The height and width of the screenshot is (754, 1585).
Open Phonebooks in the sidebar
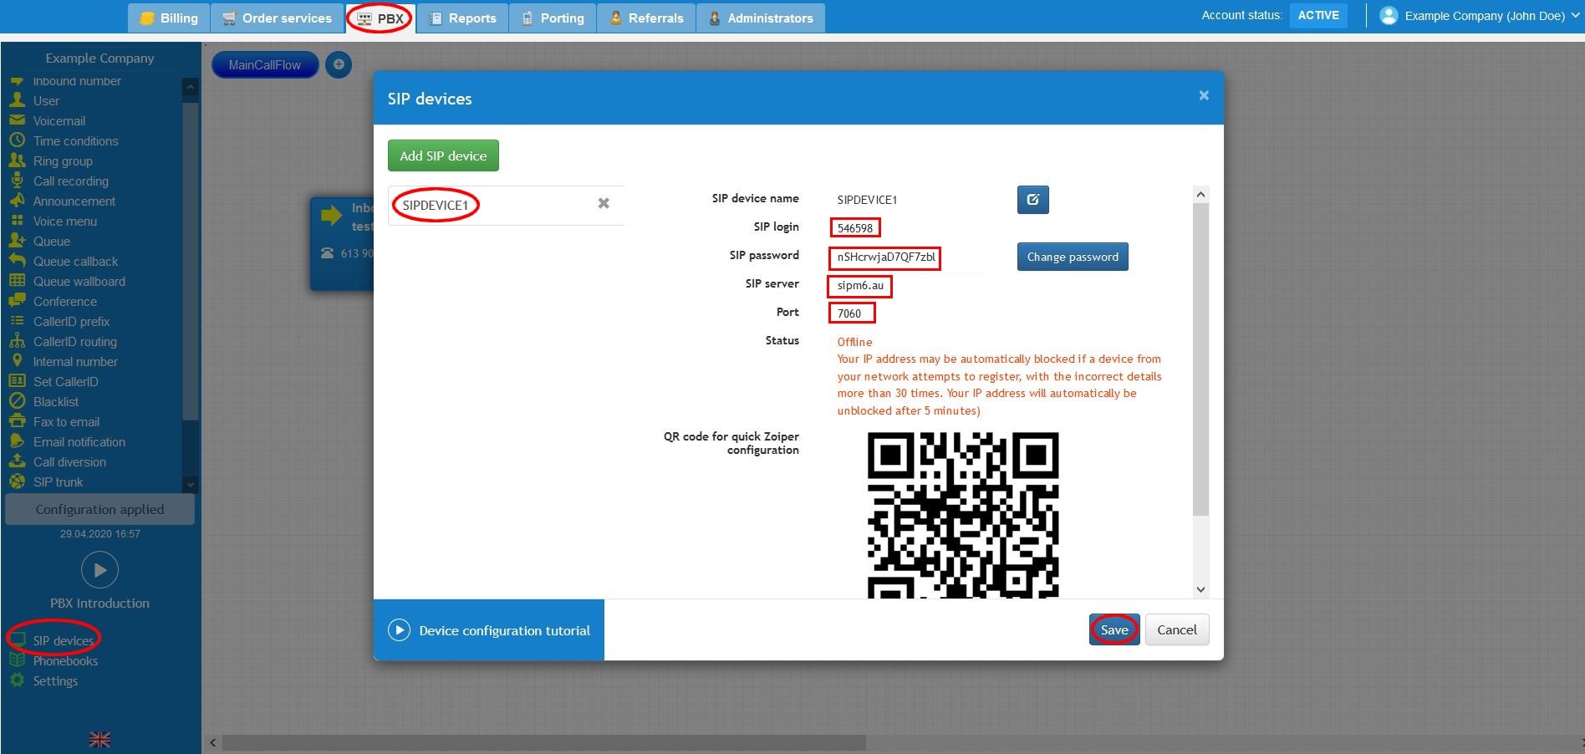(x=54, y=660)
